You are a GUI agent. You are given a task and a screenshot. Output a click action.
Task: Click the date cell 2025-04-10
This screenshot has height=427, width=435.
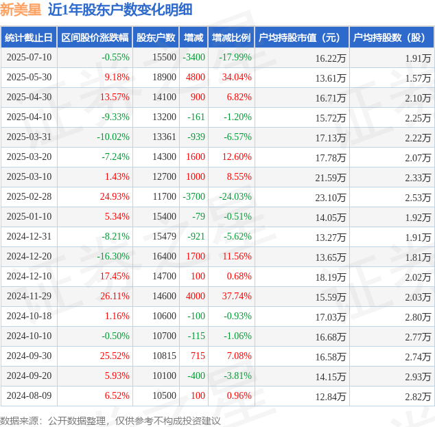29,117
